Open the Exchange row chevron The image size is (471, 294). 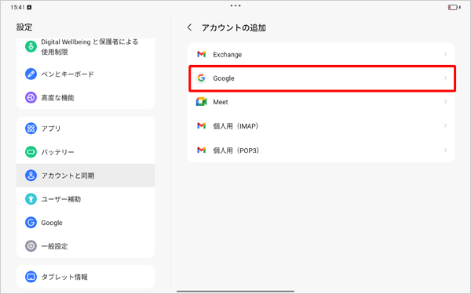445,54
